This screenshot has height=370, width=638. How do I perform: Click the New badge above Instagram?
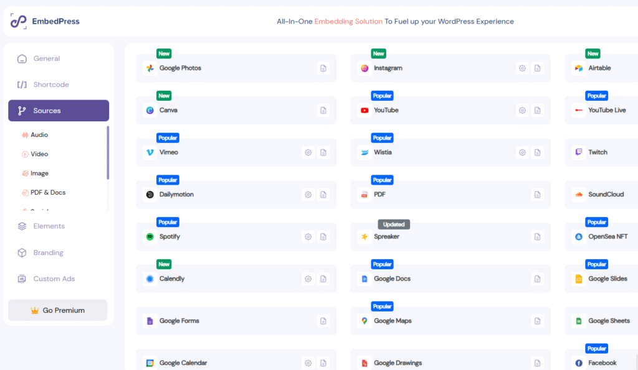click(x=378, y=53)
